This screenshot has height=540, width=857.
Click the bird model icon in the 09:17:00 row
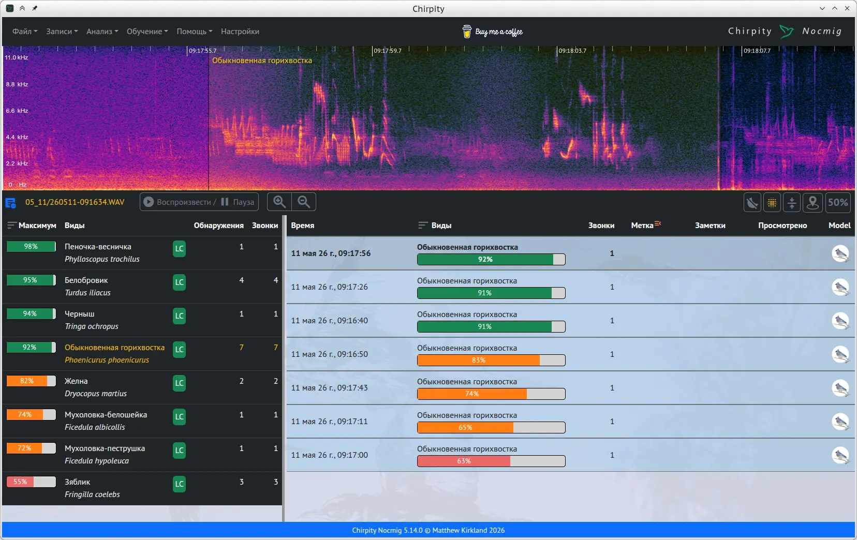pyautogui.click(x=840, y=455)
